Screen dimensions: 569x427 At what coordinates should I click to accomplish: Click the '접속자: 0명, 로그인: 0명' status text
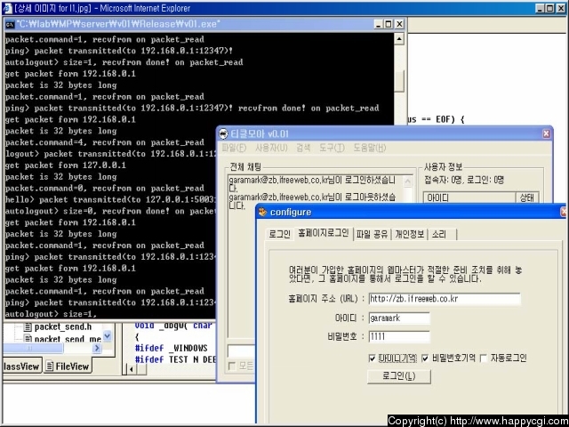[464, 180]
